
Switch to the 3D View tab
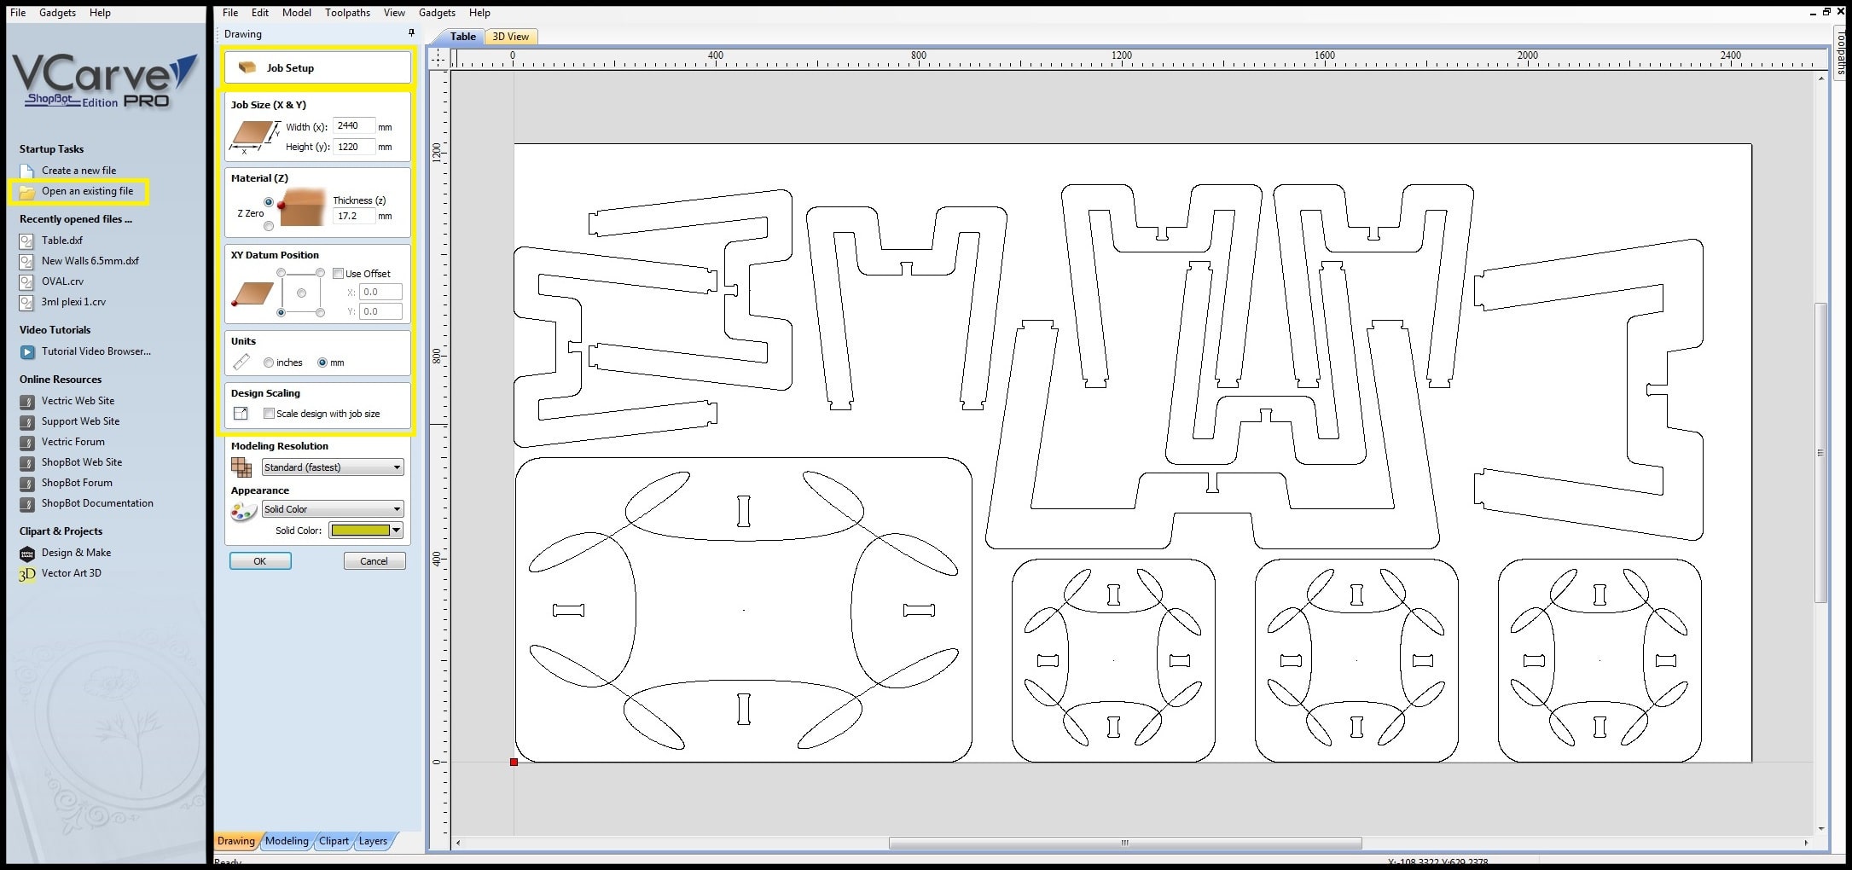[x=511, y=37]
